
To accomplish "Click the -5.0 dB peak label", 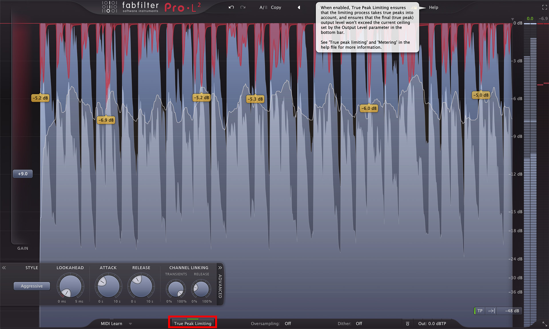I will pos(481,95).
